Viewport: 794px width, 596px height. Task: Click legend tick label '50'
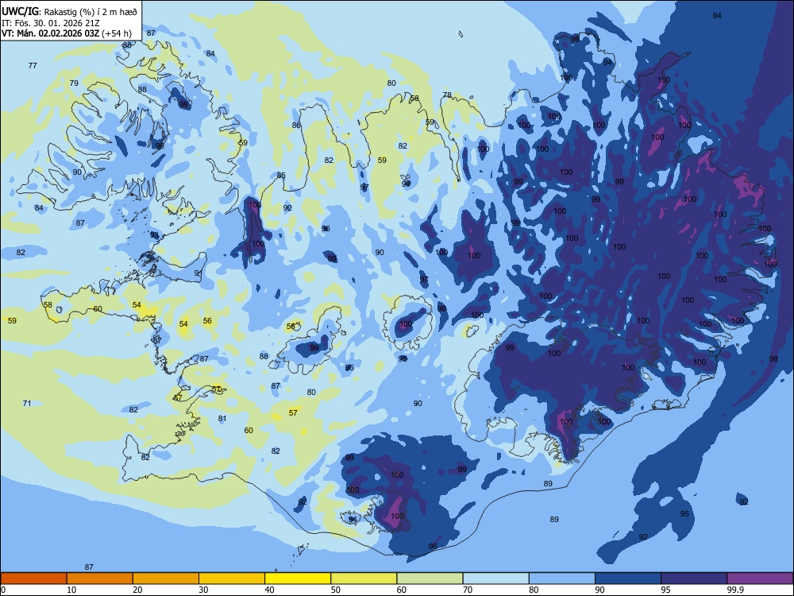[x=336, y=590]
